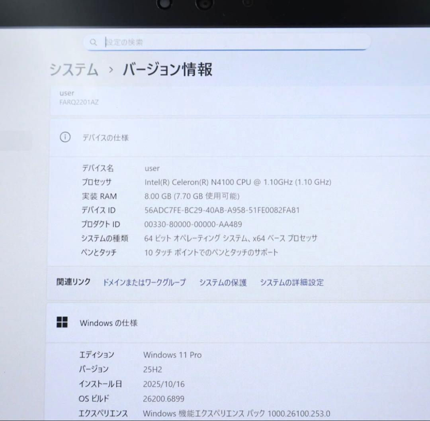Click the search magnifier icon
The image size is (430, 421).
point(93,42)
